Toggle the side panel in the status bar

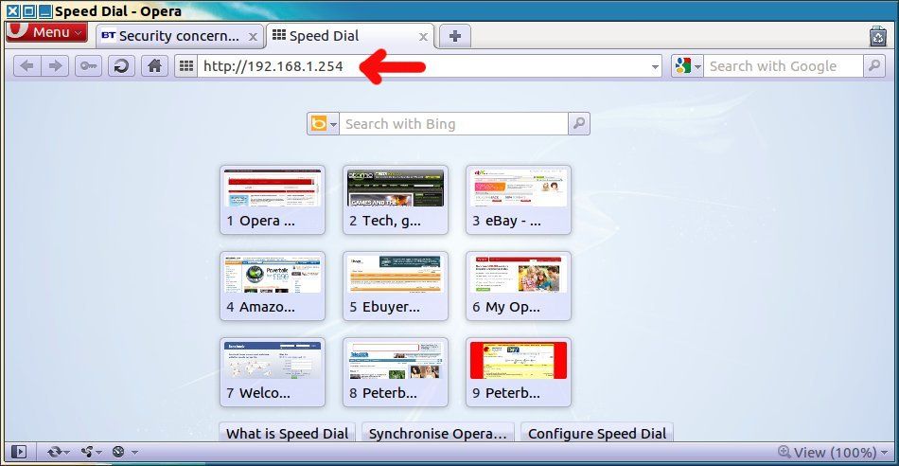click(x=19, y=453)
